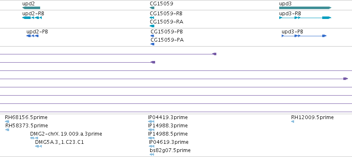Select the IP14988.3prime EST glyph
The image size is (352, 157).
(x=151, y=130)
